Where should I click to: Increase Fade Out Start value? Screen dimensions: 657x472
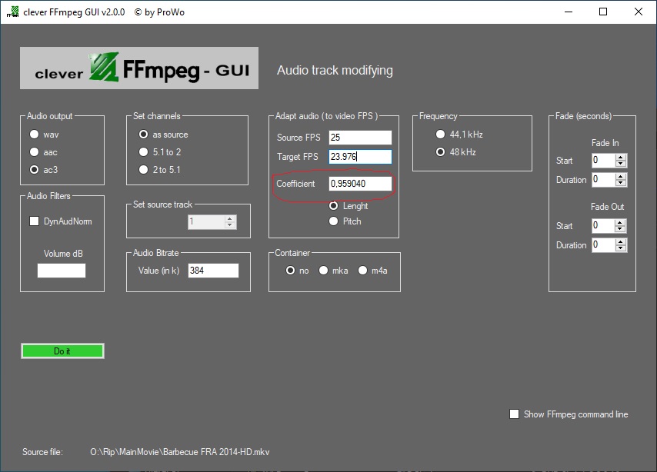pyautogui.click(x=621, y=222)
